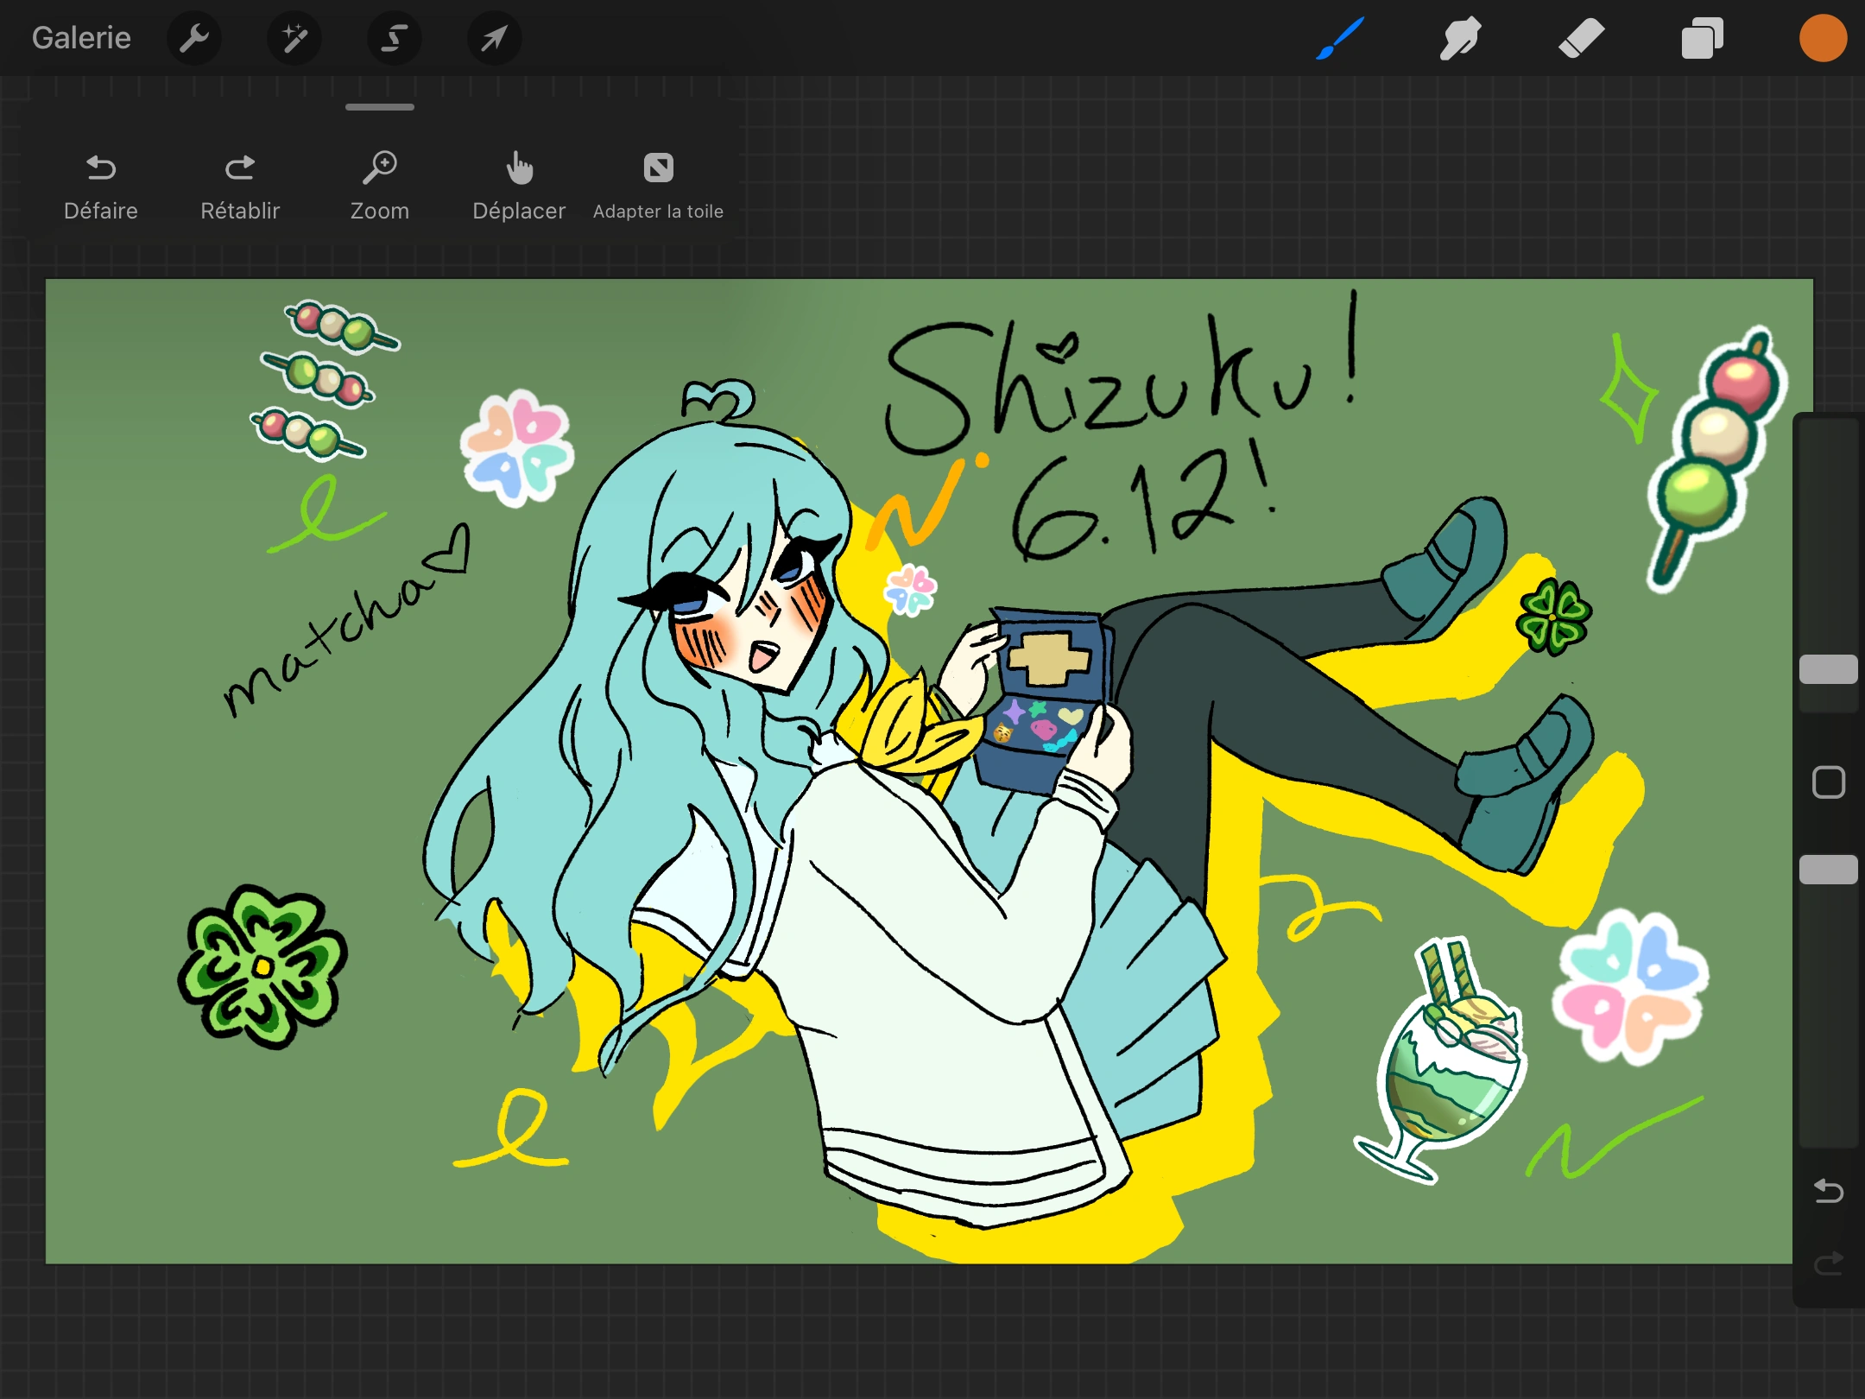Tap the brush size slider handle
Screen dimensions: 1865x1399
click(x=1828, y=669)
